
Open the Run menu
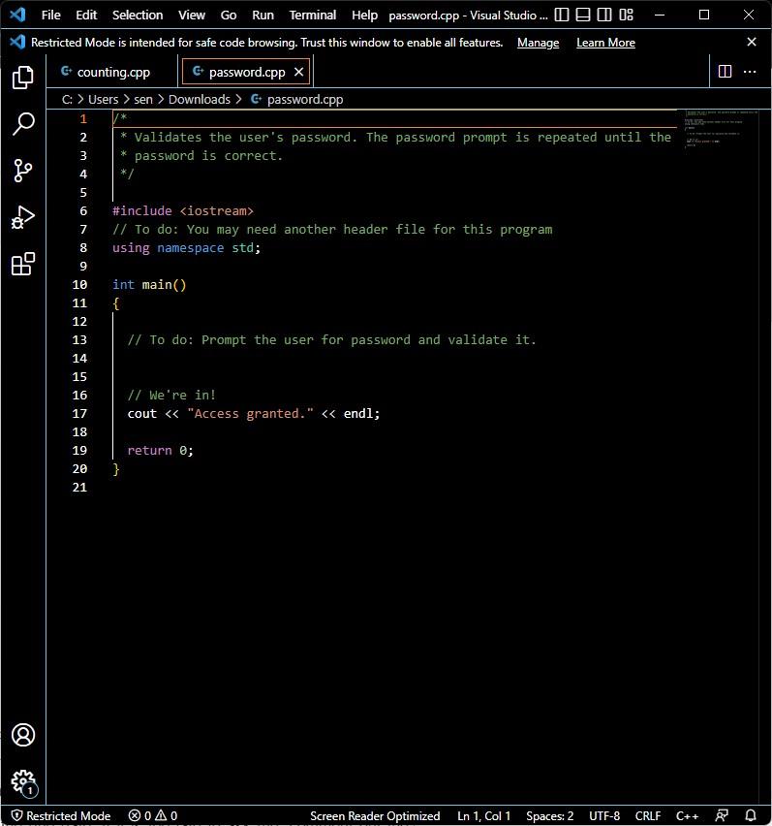pos(262,15)
